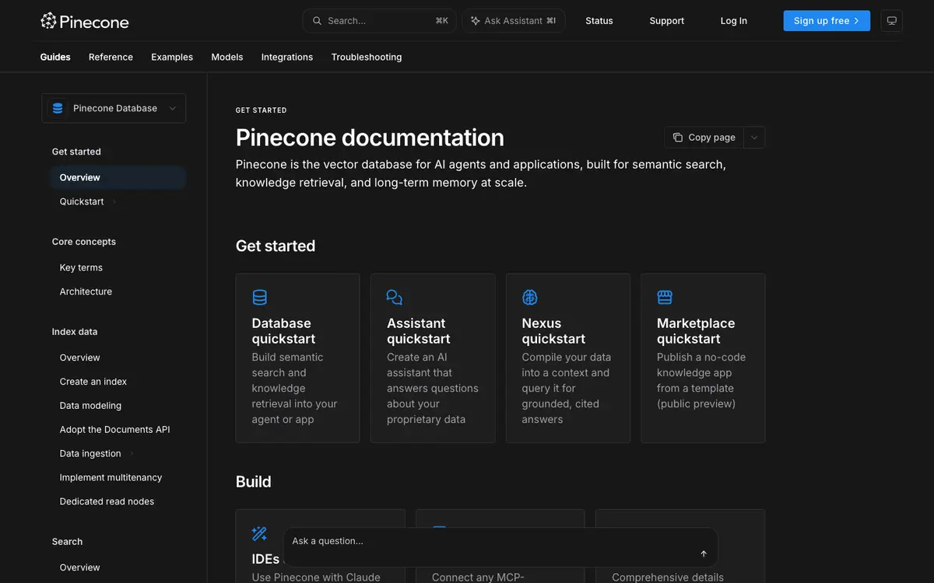Image resolution: width=934 pixels, height=583 pixels.
Task: Toggle the display theme monitor icon
Action: 891,21
